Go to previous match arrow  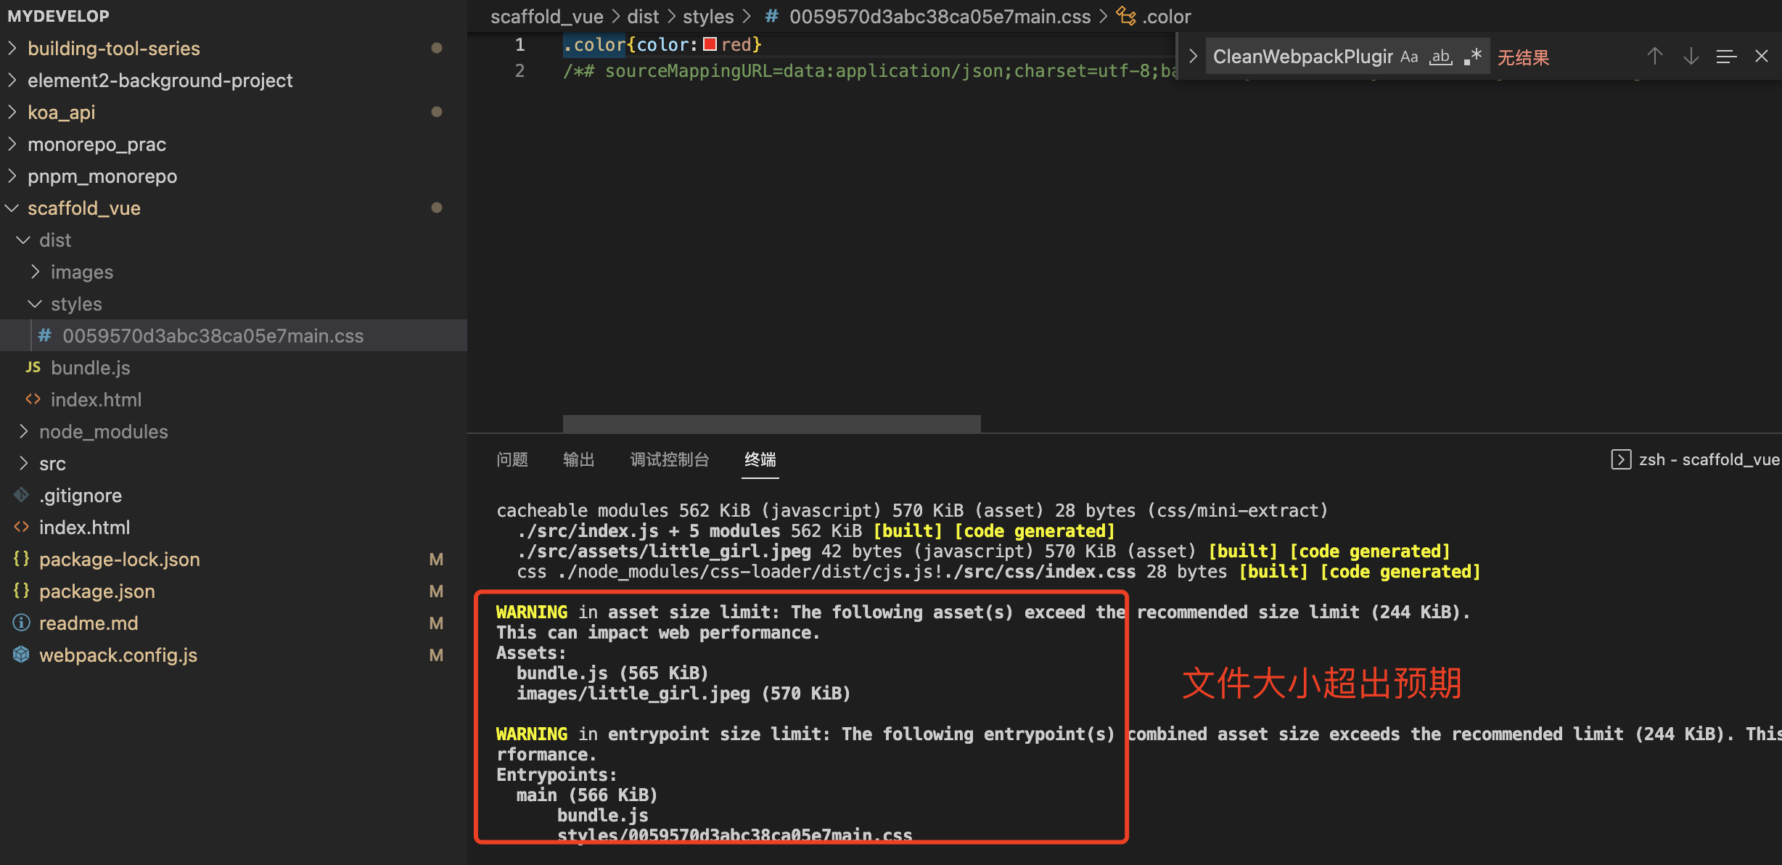click(1654, 57)
